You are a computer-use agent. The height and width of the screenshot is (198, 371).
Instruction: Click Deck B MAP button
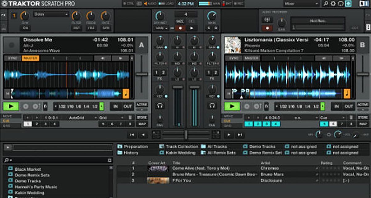pos(363,124)
